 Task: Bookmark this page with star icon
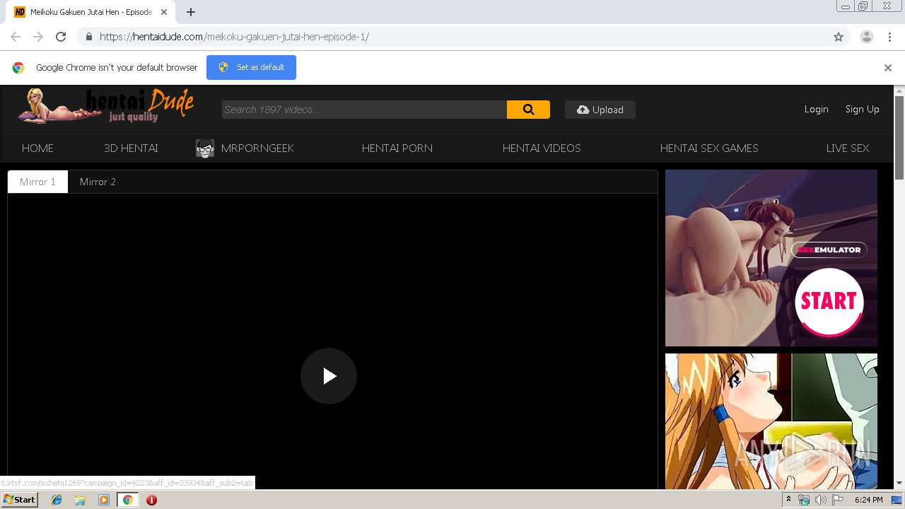pyautogui.click(x=839, y=37)
